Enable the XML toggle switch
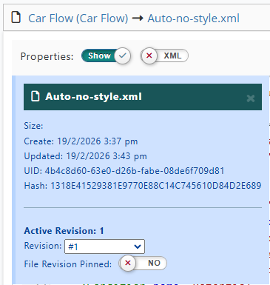Viewport: 270px width, 285px height. 164,56
